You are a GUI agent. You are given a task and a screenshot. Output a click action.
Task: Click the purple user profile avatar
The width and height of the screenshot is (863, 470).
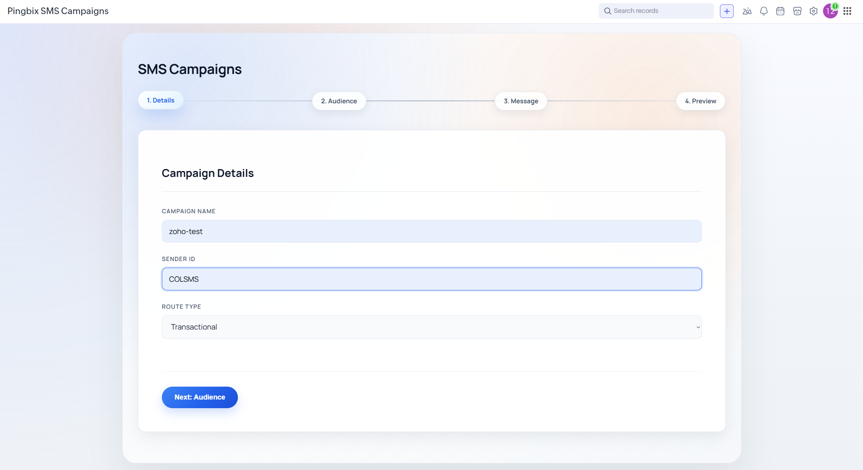pos(830,11)
